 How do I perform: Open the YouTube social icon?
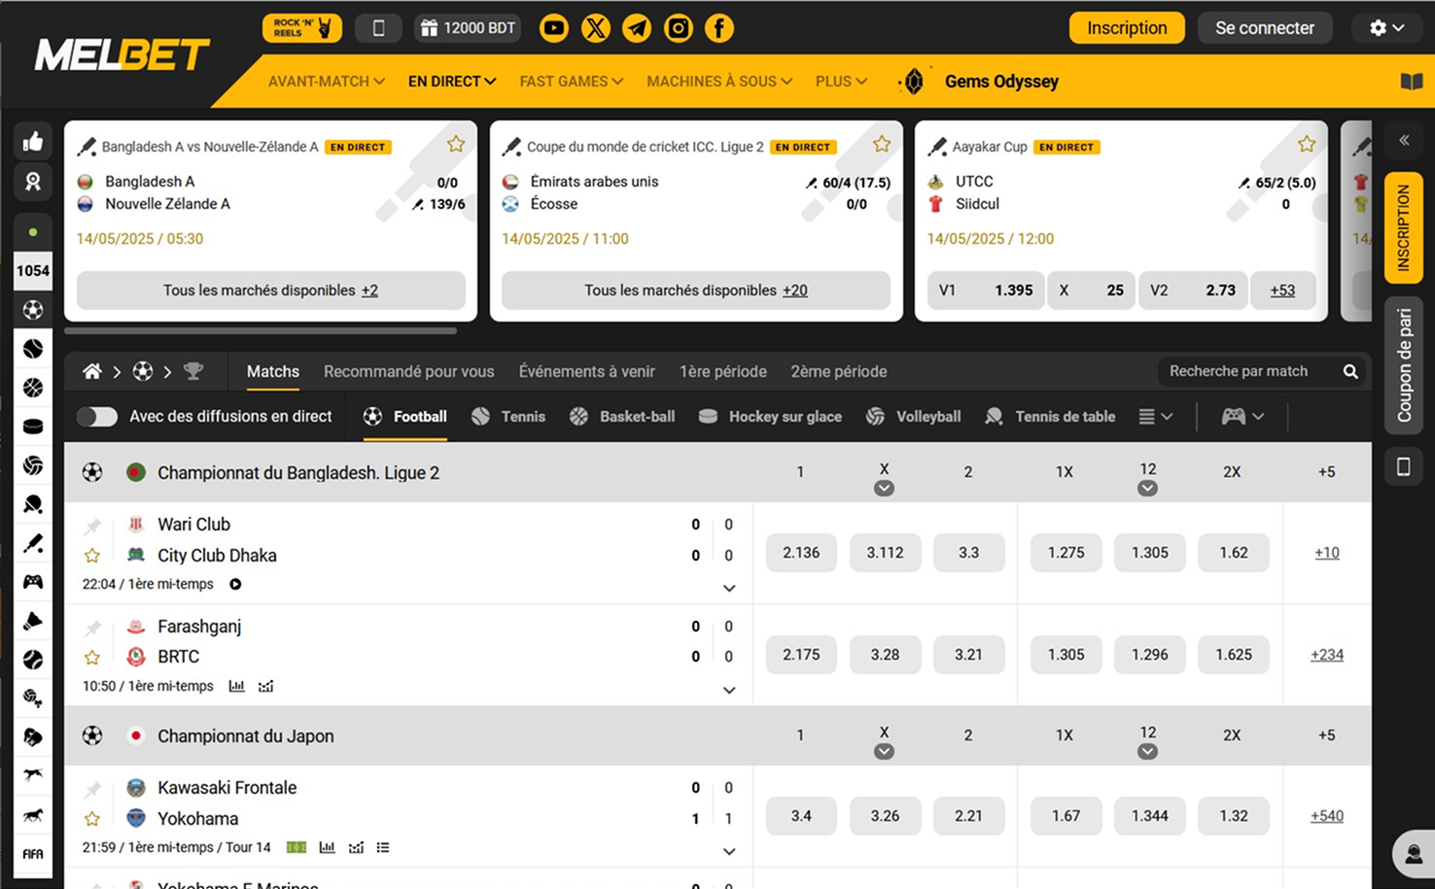pyautogui.click(x=554, y=28)
